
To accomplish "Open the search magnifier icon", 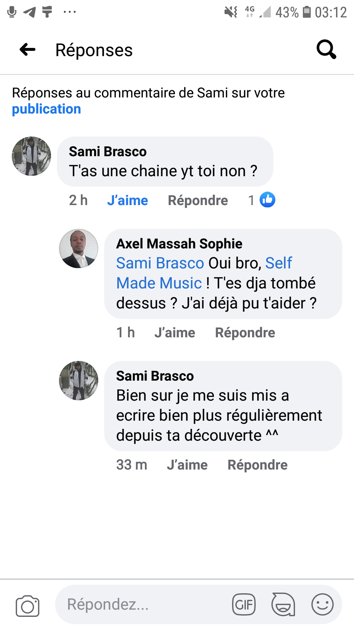I will [x=326, y=50].
